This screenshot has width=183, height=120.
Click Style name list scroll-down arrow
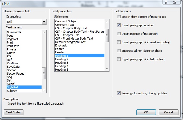(x=107, y=69)
